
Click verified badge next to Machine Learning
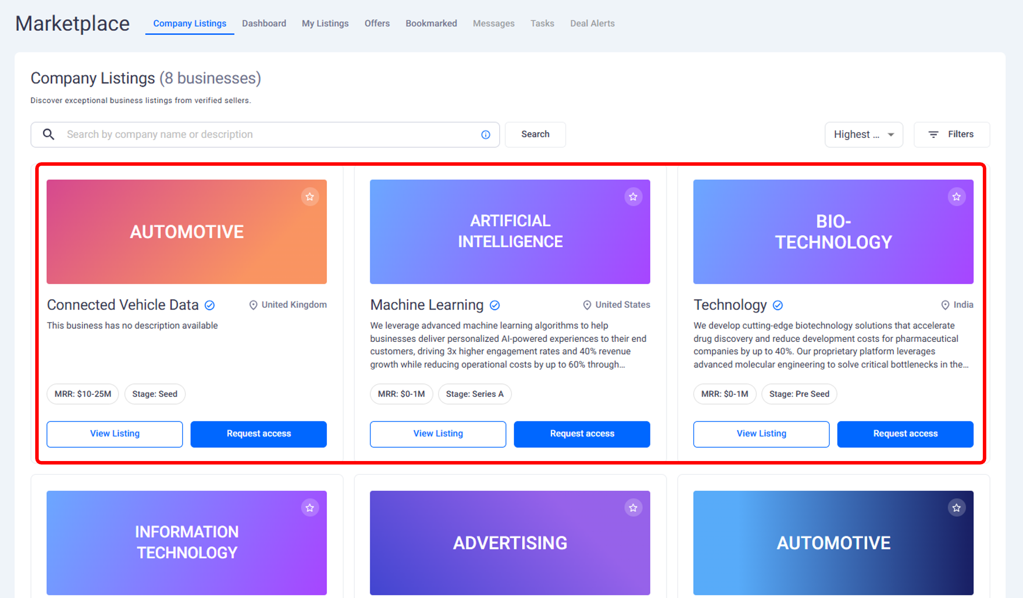pos(495,305)
